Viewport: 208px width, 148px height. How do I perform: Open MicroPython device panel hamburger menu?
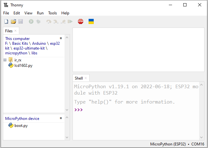[61, 118]
